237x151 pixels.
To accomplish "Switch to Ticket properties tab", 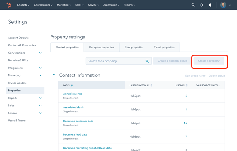I will [164, 47].
